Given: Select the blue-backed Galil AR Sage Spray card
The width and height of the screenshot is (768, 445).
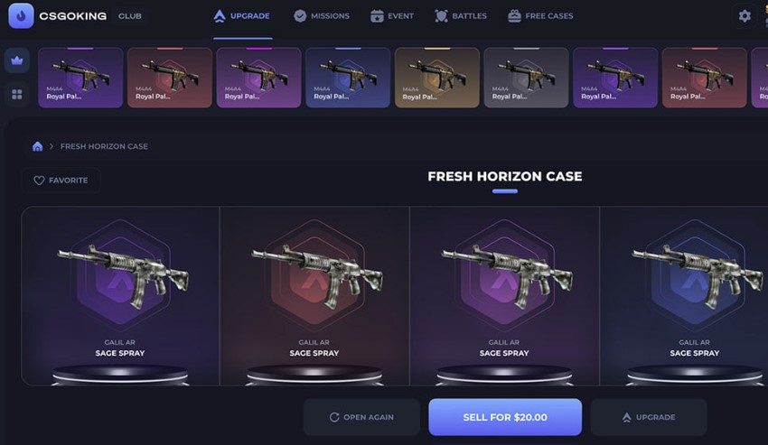Looking at the screenshot, I should point(684,296).
